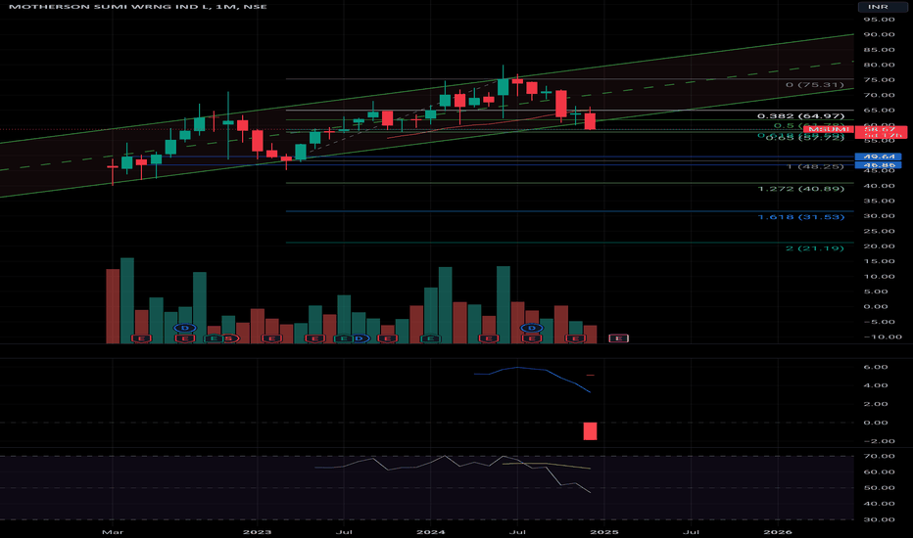The image size is (913, 538).
Task: Open the dividend 'D' marker from August 2022
Action: (185, 328)
